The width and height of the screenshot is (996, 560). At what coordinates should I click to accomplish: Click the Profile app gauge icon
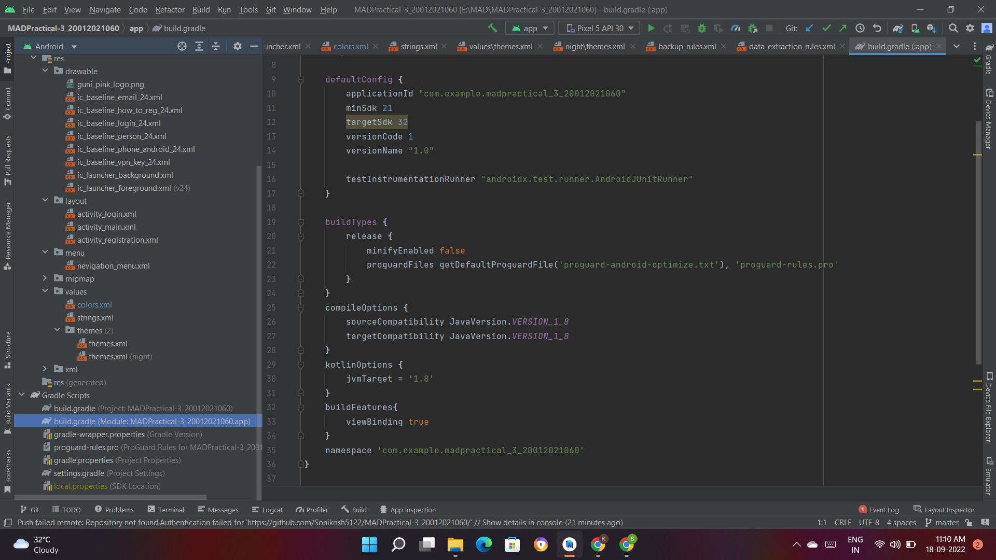(x=736, y=28)
